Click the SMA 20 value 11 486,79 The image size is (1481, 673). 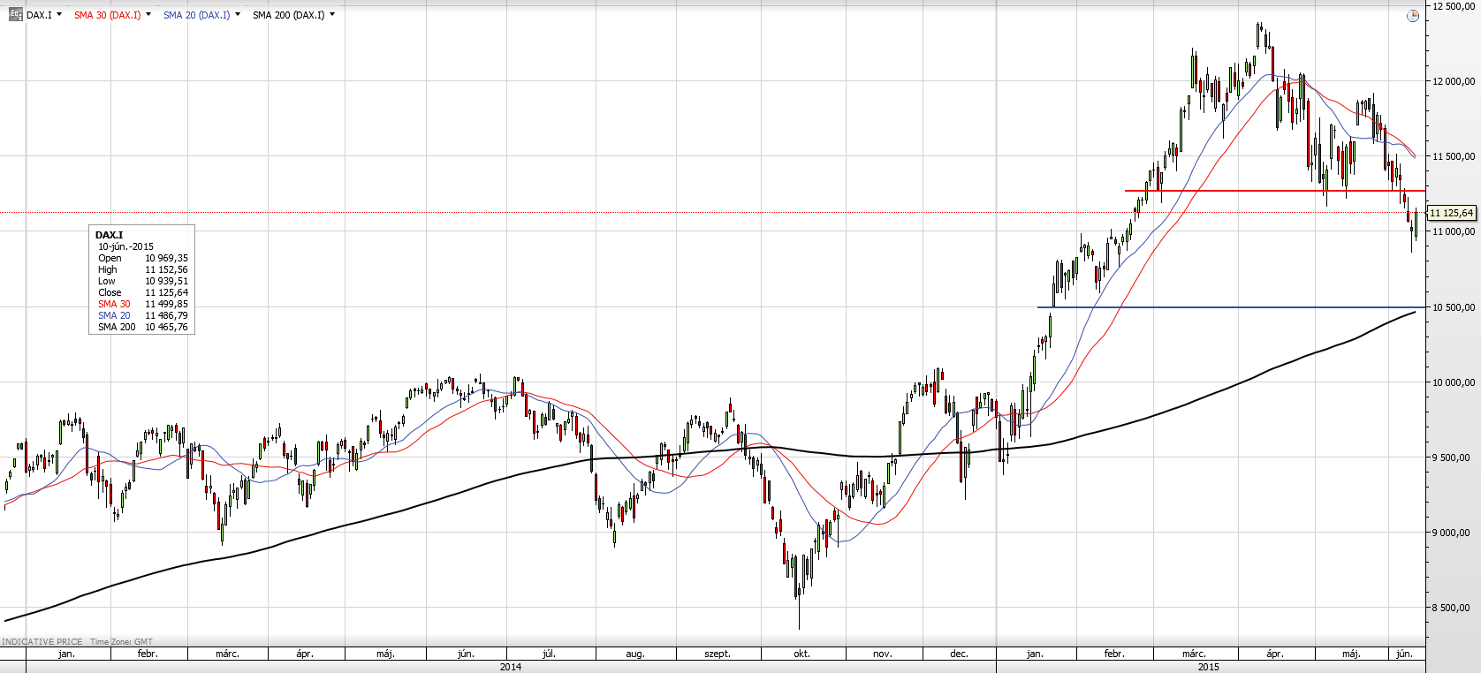tap(166, 315)
